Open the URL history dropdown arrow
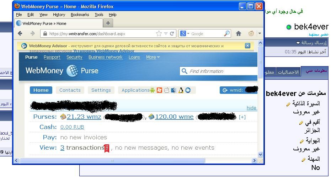The image size is (331, 182). pyautogui.click(x=166, y=33)
